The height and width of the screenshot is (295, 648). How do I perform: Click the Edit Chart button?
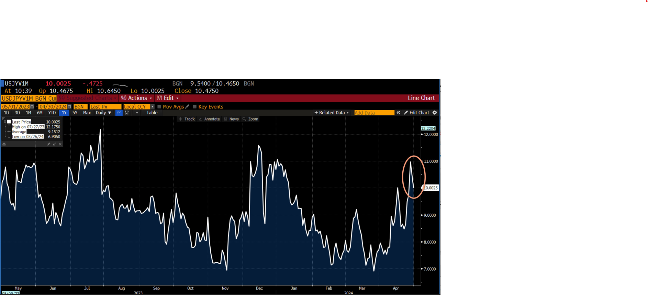tap(416, 113)
